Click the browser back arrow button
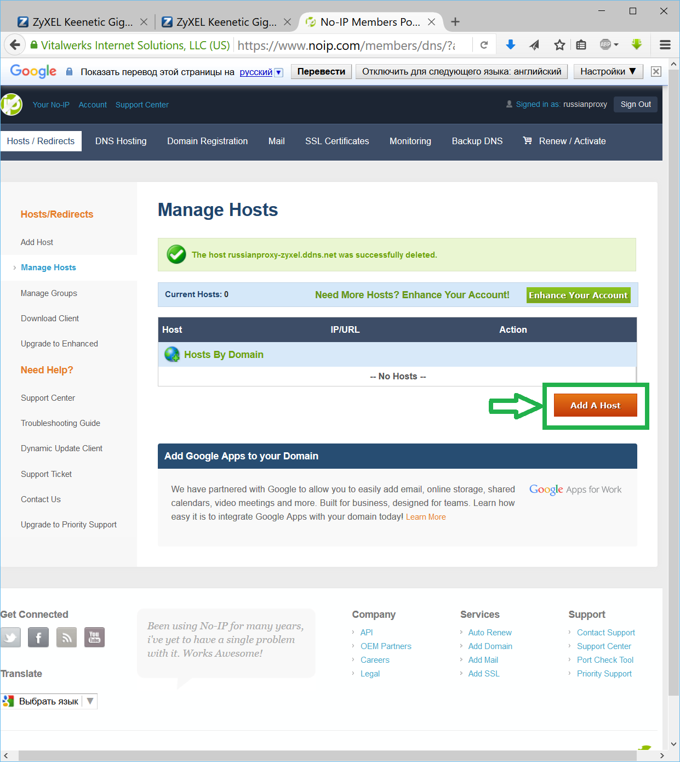This screenshot has height=762, width=680. (15, 45)
